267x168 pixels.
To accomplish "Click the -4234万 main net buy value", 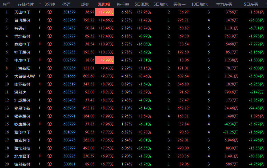I will tap(231, 124).
